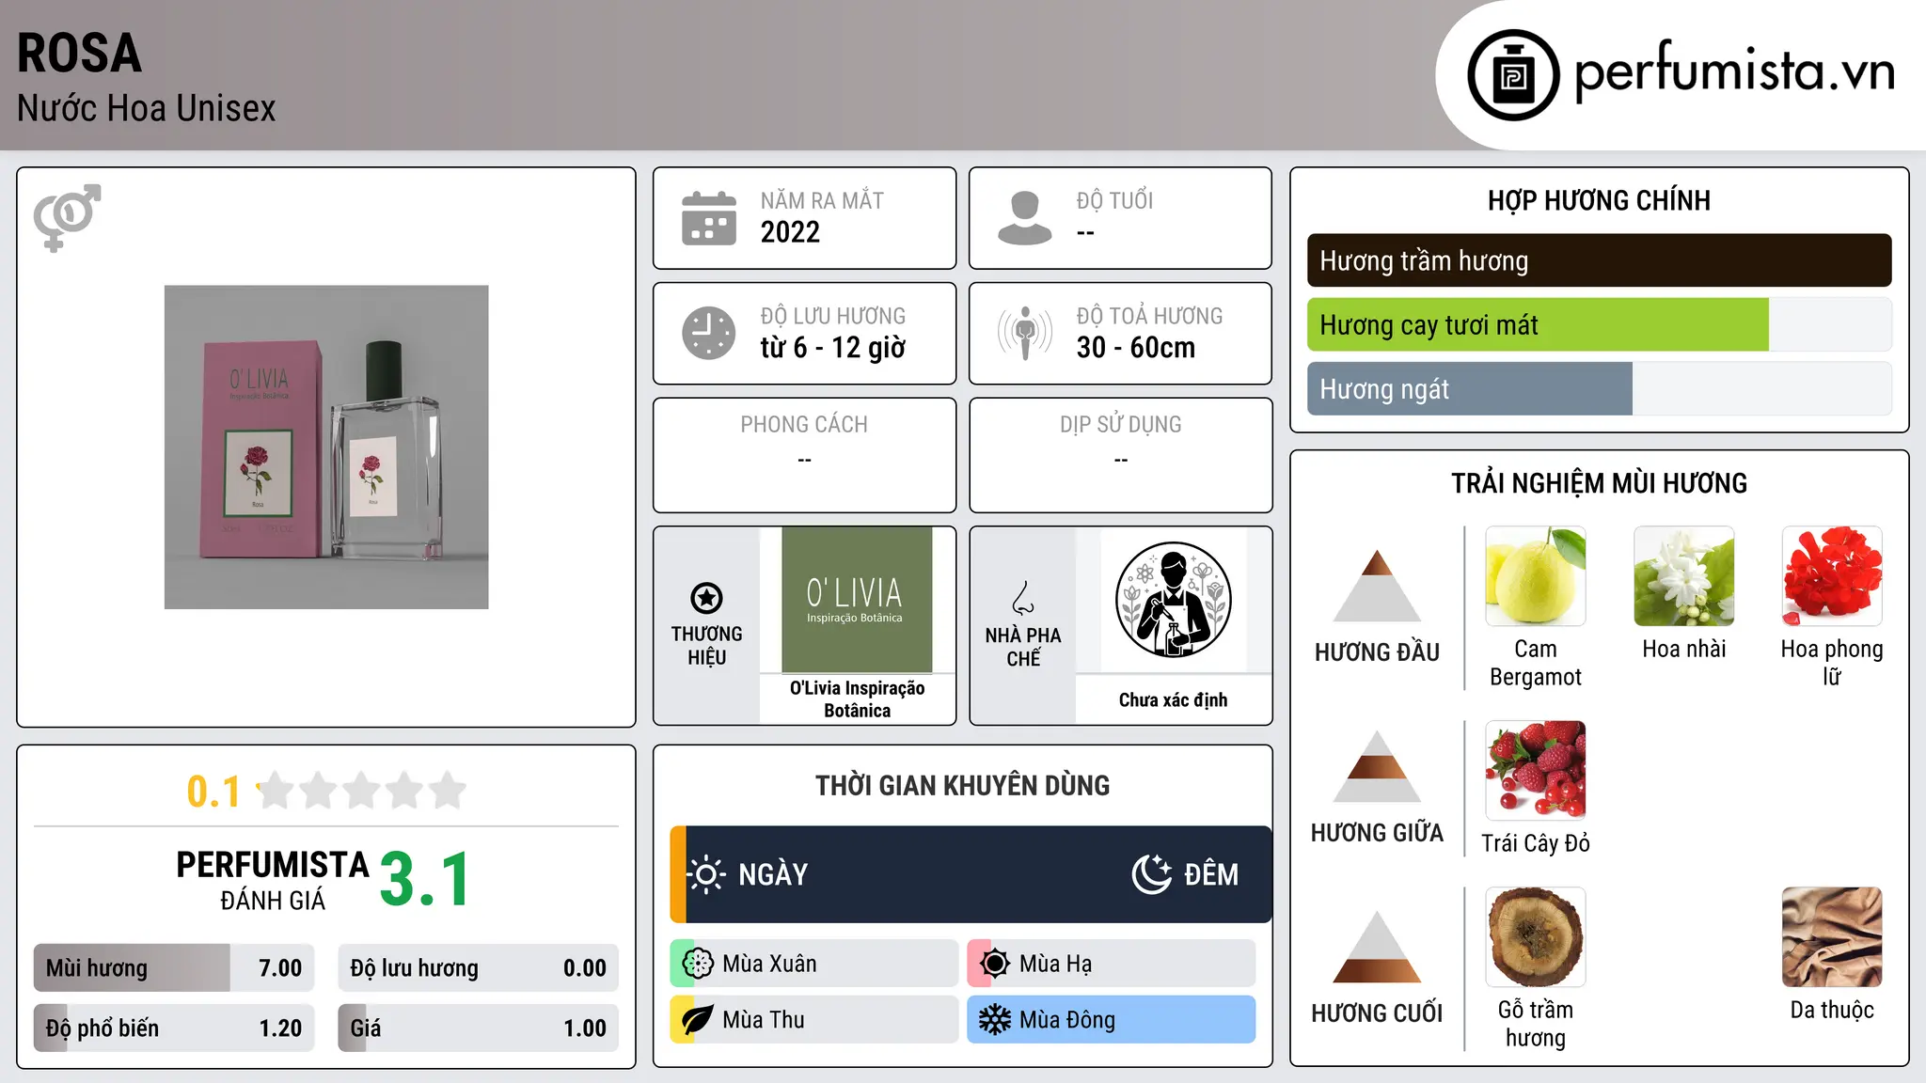Click the 30 - 60cm sillage value

pos(1136,348)
